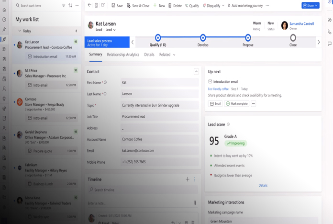Screen dimensions: 333x224
Task: Open the Eco friendly coffee link
Action: (x=218, y=89)
